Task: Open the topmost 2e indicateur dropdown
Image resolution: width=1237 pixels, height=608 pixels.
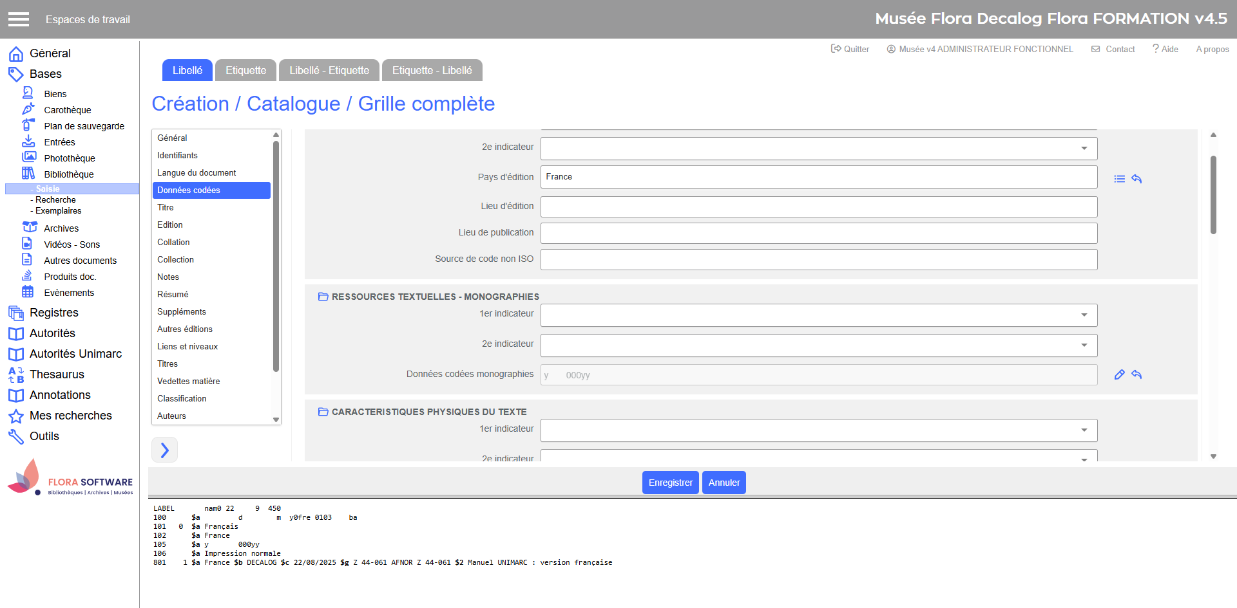Action: (x=818, y=149)
